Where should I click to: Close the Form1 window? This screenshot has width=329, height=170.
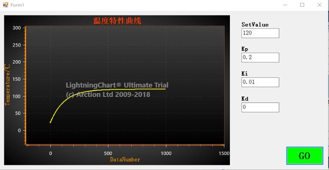[319, 5]
